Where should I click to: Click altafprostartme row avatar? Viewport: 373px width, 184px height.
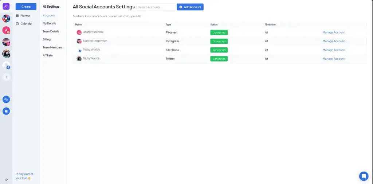click(79, 32)
